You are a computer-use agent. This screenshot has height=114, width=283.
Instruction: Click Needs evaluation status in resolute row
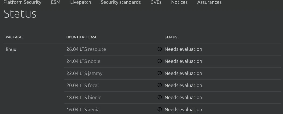183,49
